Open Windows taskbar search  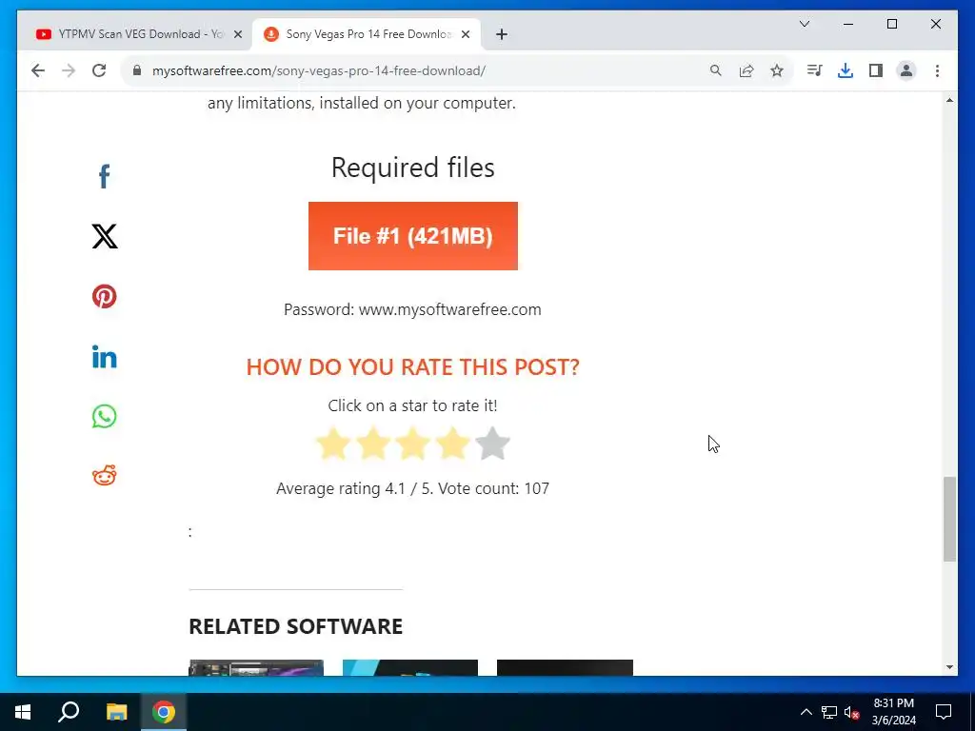(x=69, y=712)
